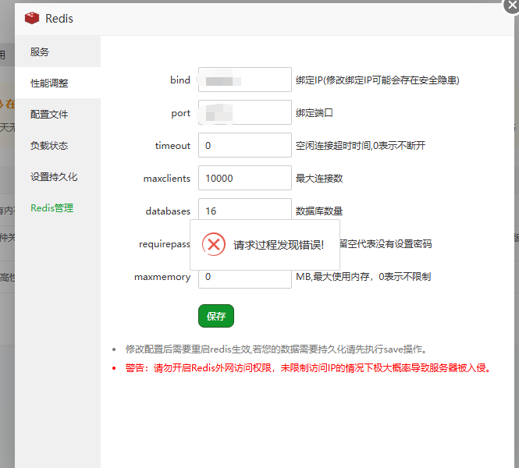
Task: Click the requirepass label
Action: click(165, 244)
